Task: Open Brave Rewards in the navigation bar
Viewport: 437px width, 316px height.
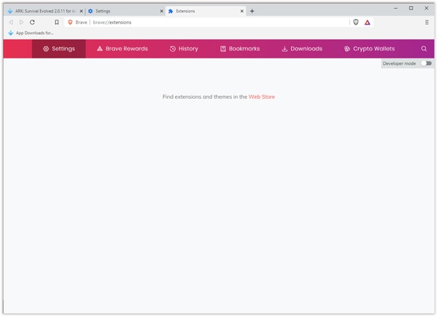Action: click(122, 49)
